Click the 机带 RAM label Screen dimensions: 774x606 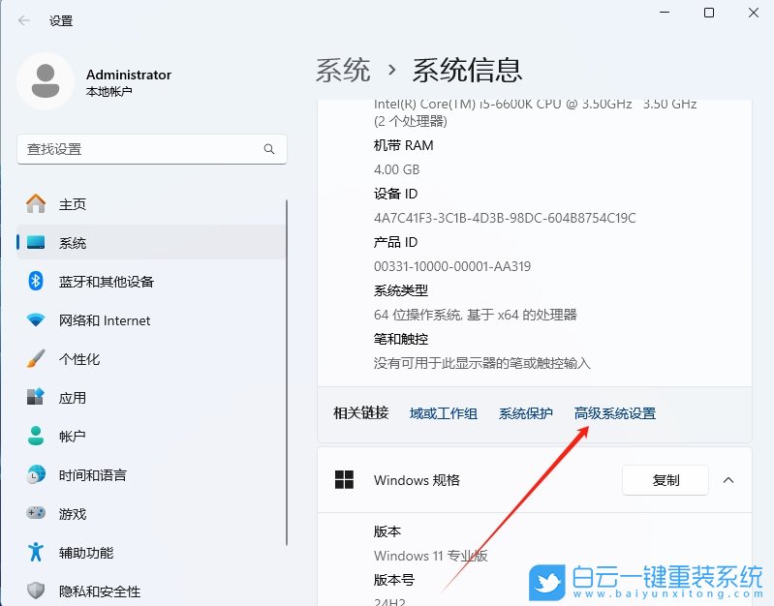coord(403,145)
